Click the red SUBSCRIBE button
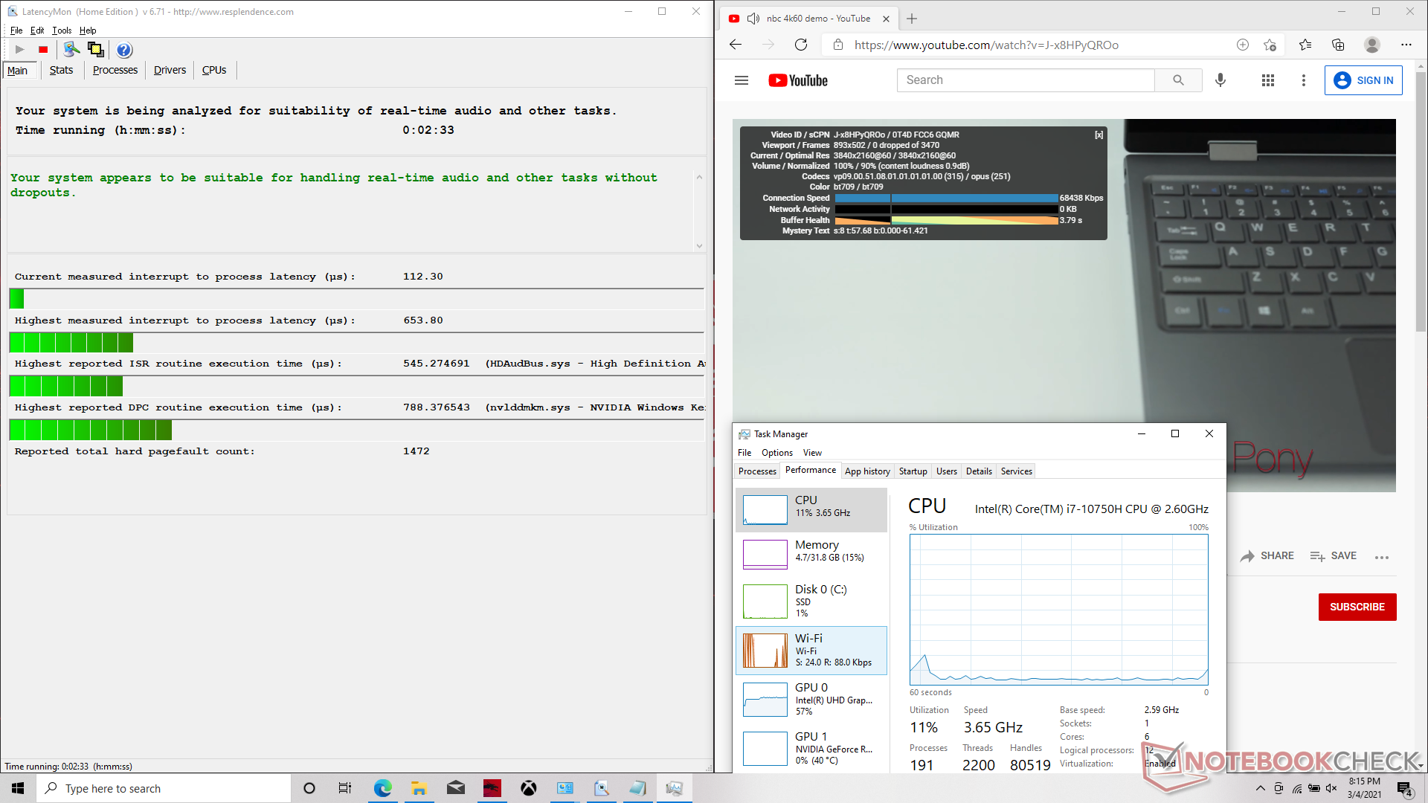 (x=1357, y=607)
